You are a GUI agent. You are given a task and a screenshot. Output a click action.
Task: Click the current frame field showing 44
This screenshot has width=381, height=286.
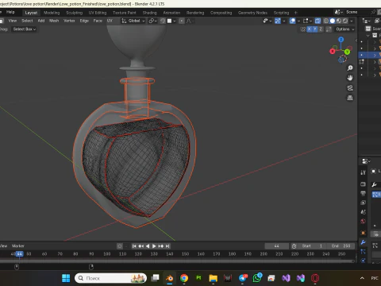click(277, 246)
